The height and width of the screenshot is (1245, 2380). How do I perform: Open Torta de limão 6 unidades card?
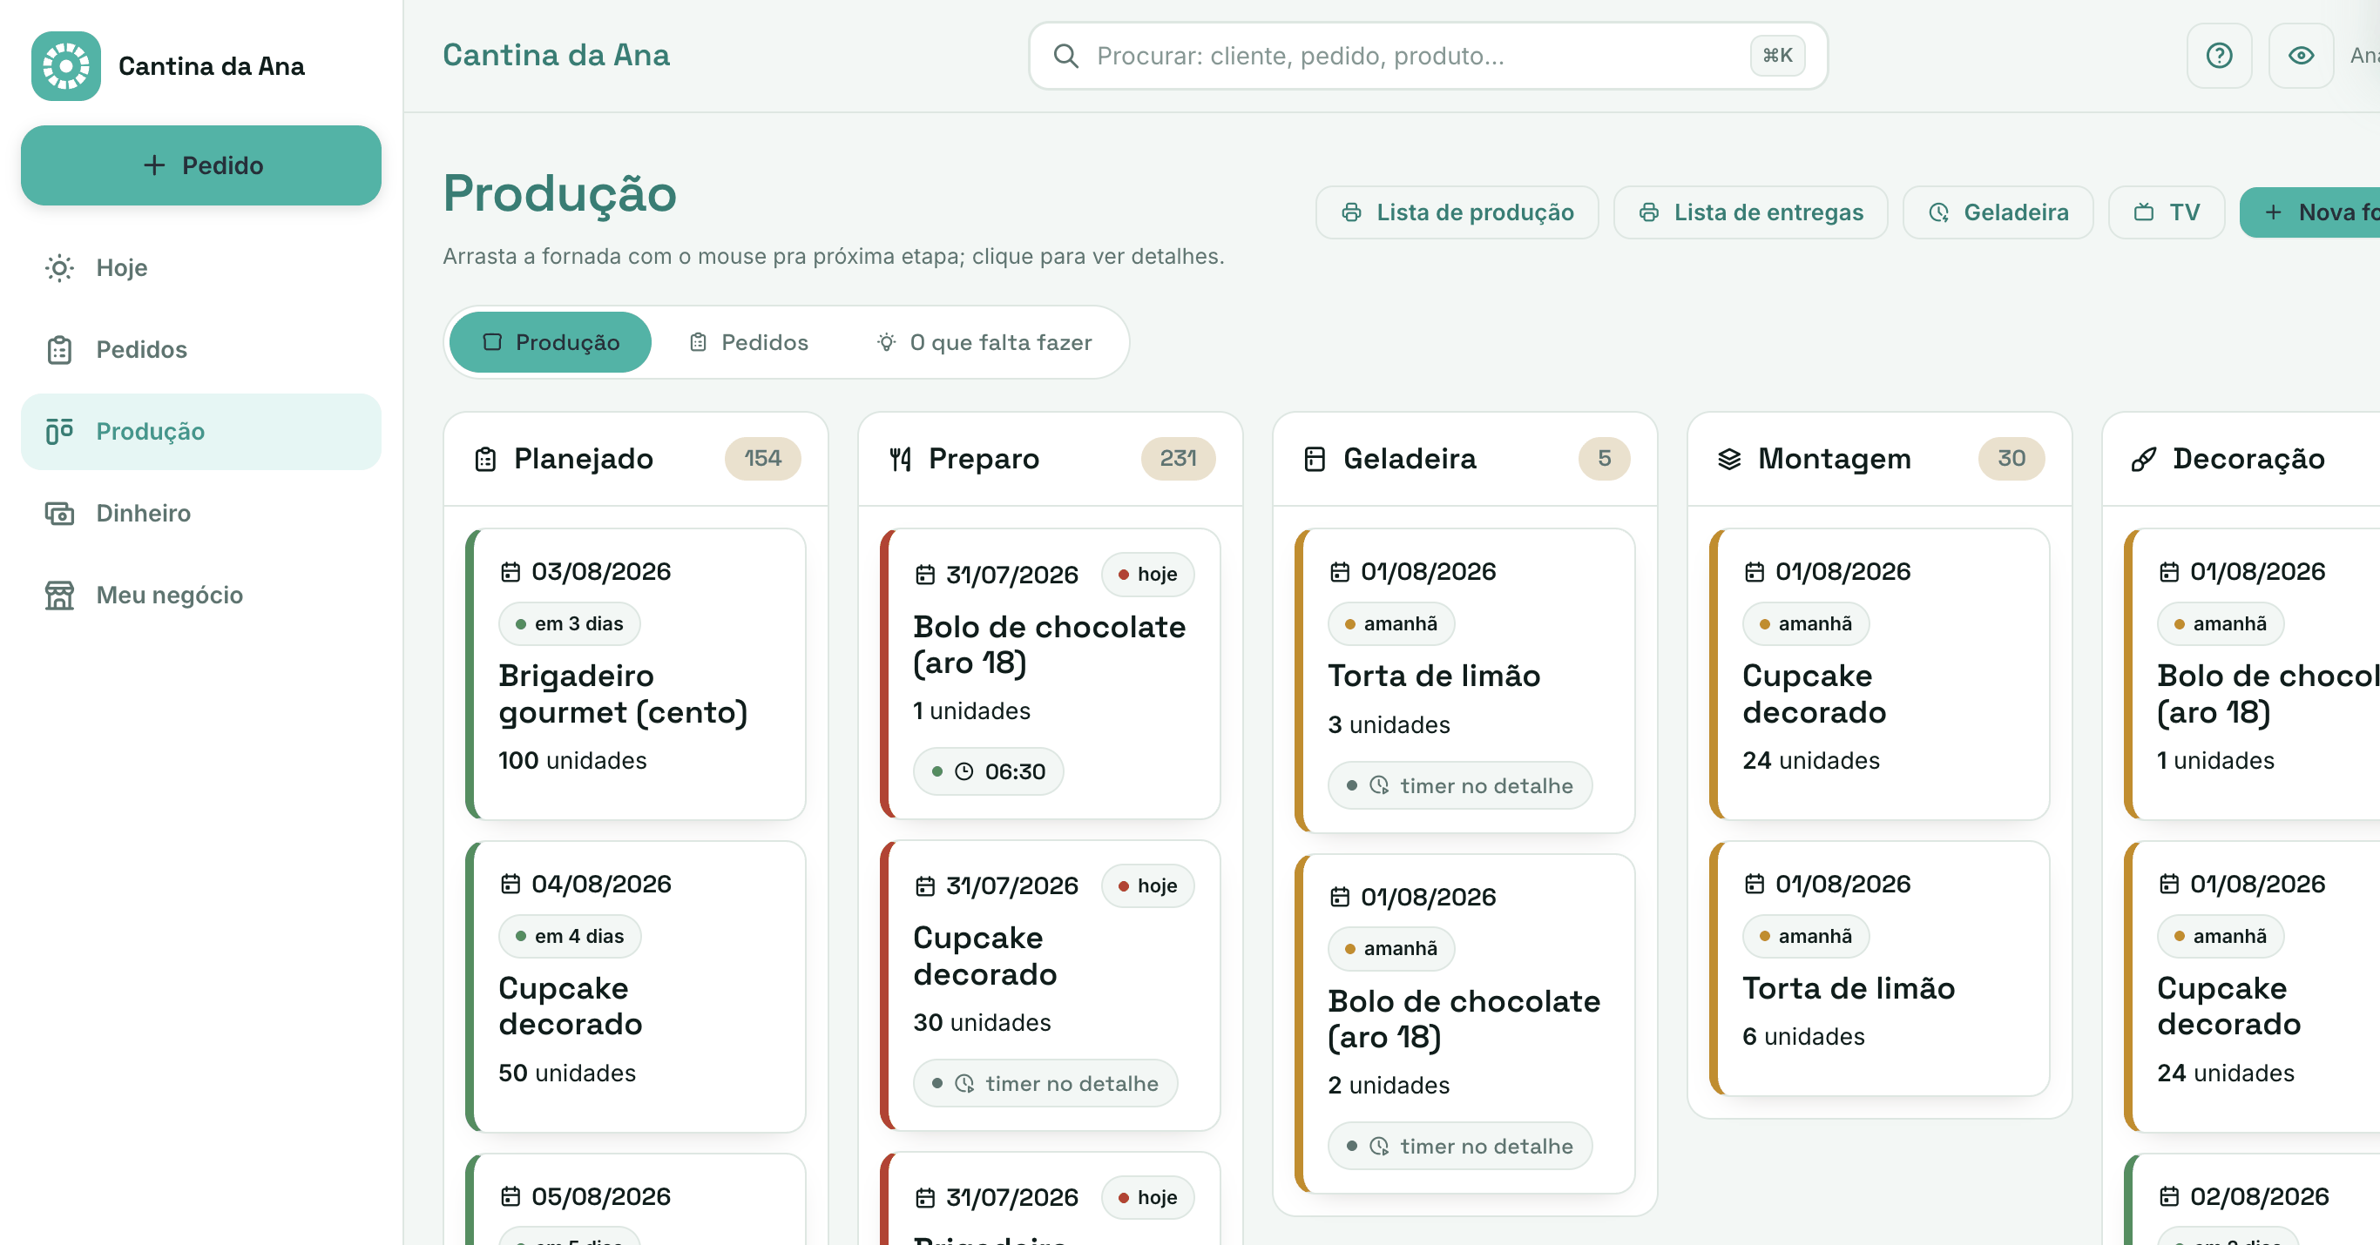1879,968
